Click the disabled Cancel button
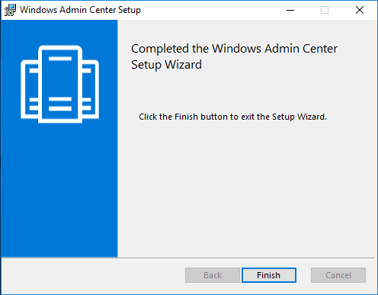 coord(338,275)
